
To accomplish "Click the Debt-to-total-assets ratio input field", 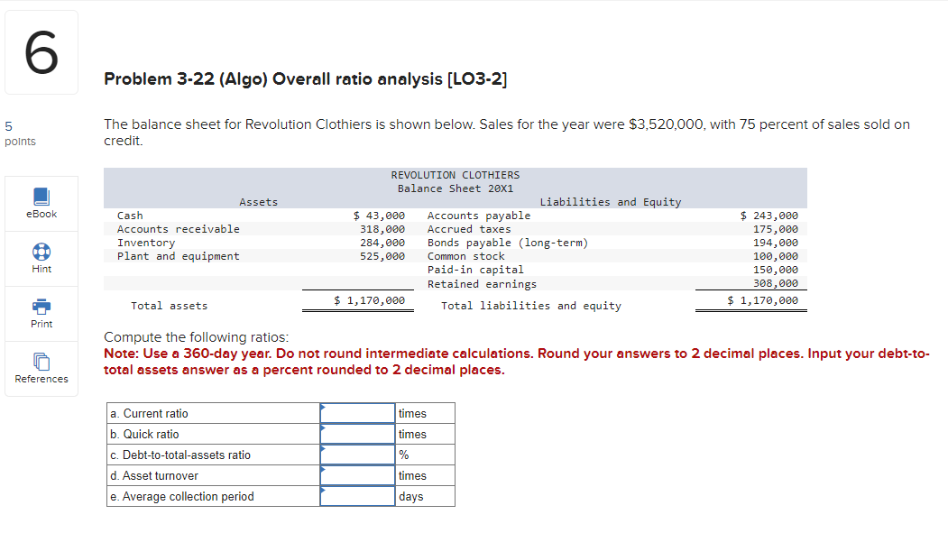I will [357, 455].
